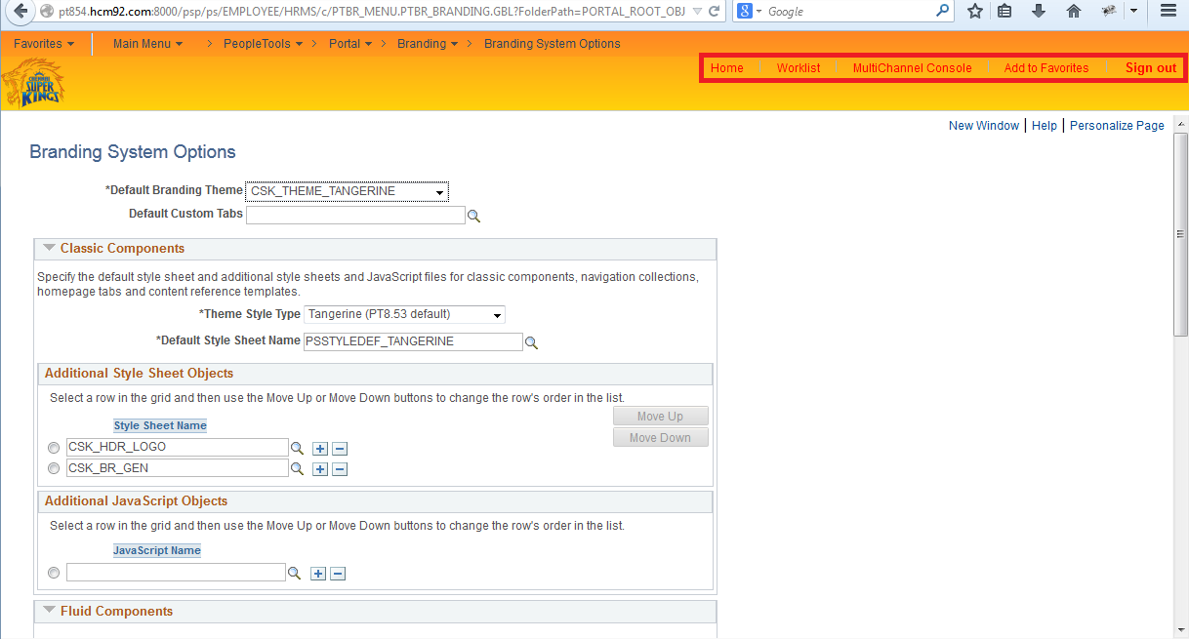
Task: Refresh the page with the reload icon
Action: [x=714, y=12]
